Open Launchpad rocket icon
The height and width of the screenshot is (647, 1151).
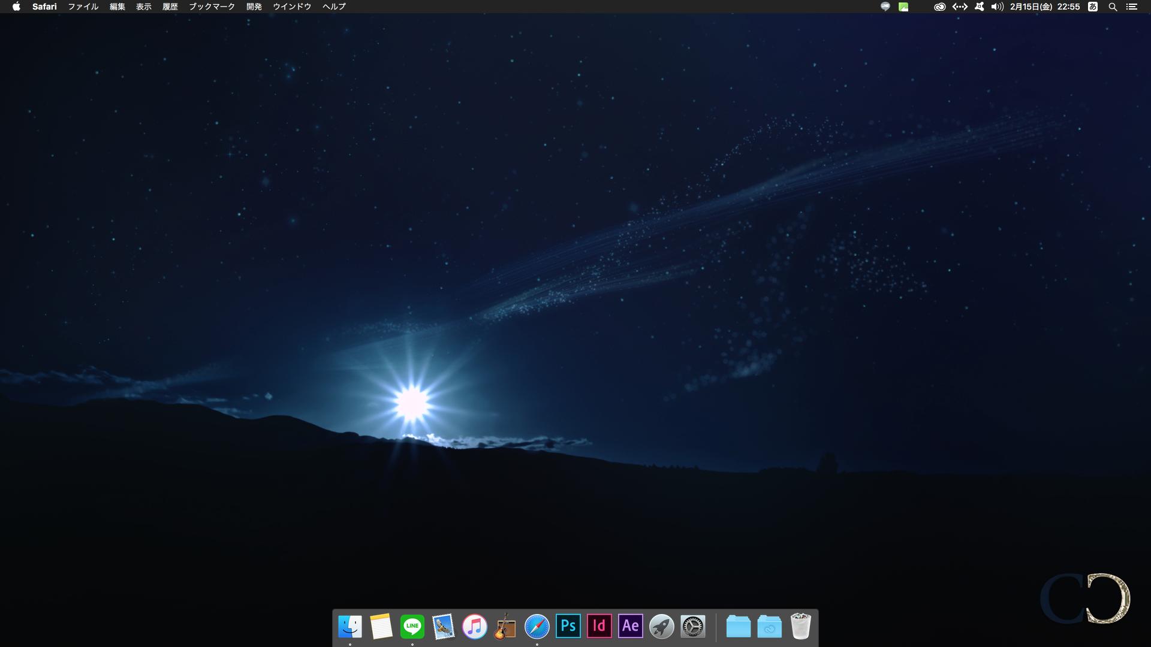coord(662,627)
